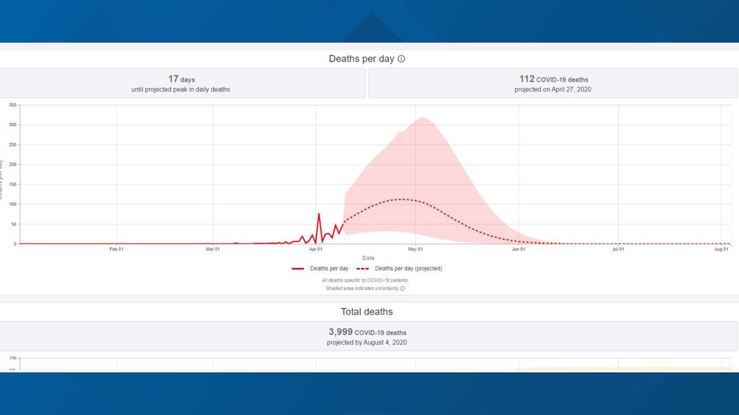Click the peak of the dotted projection curve
Screen dimensions: 739x415
[x=403, y=199]
